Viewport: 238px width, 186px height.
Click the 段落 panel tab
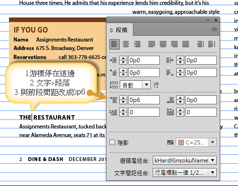point(122,30)
